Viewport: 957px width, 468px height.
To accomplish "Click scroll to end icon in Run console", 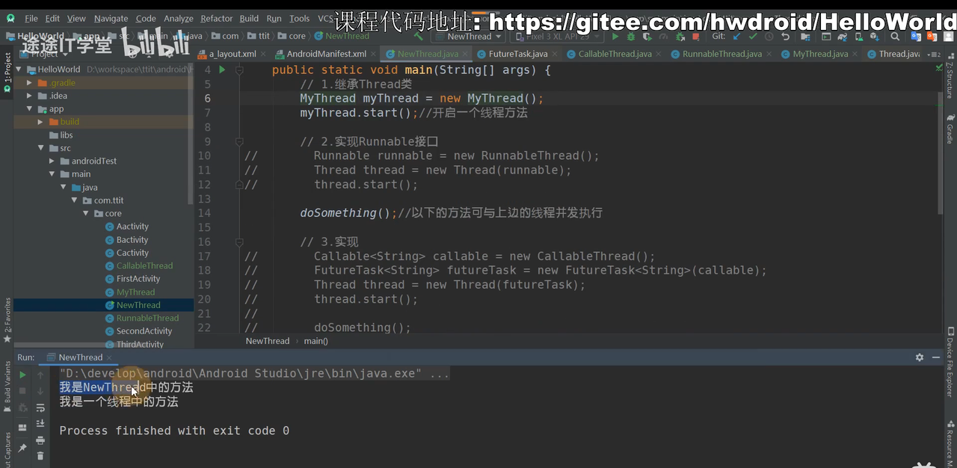I will [x=40, y=423].
